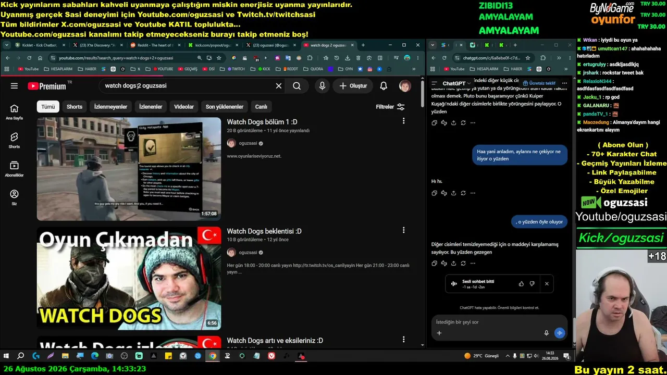Open options for Watch Dogs bölüm 1 video
Image resolution: width=667 pixels, height=375 pixels.
pyautogui.click(x=403, y=121)
